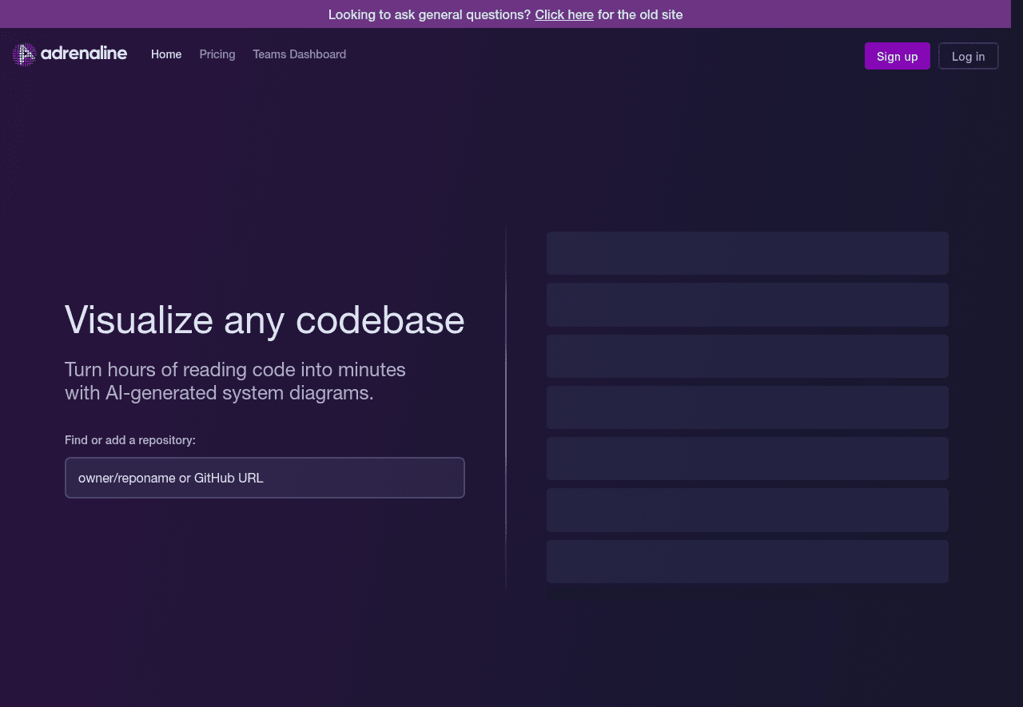The image size is (1023, 707).
Task: Click the 'Turn hours of reading code' subtitle
Action: tap(235, 381)
